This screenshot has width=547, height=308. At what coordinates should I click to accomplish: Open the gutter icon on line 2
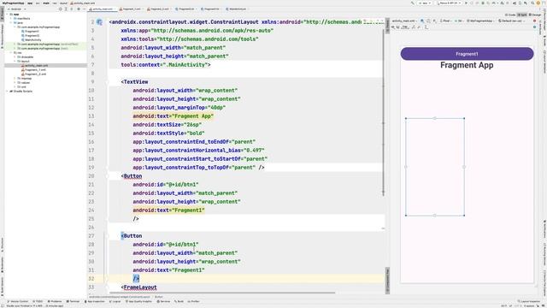pos(99,22)
